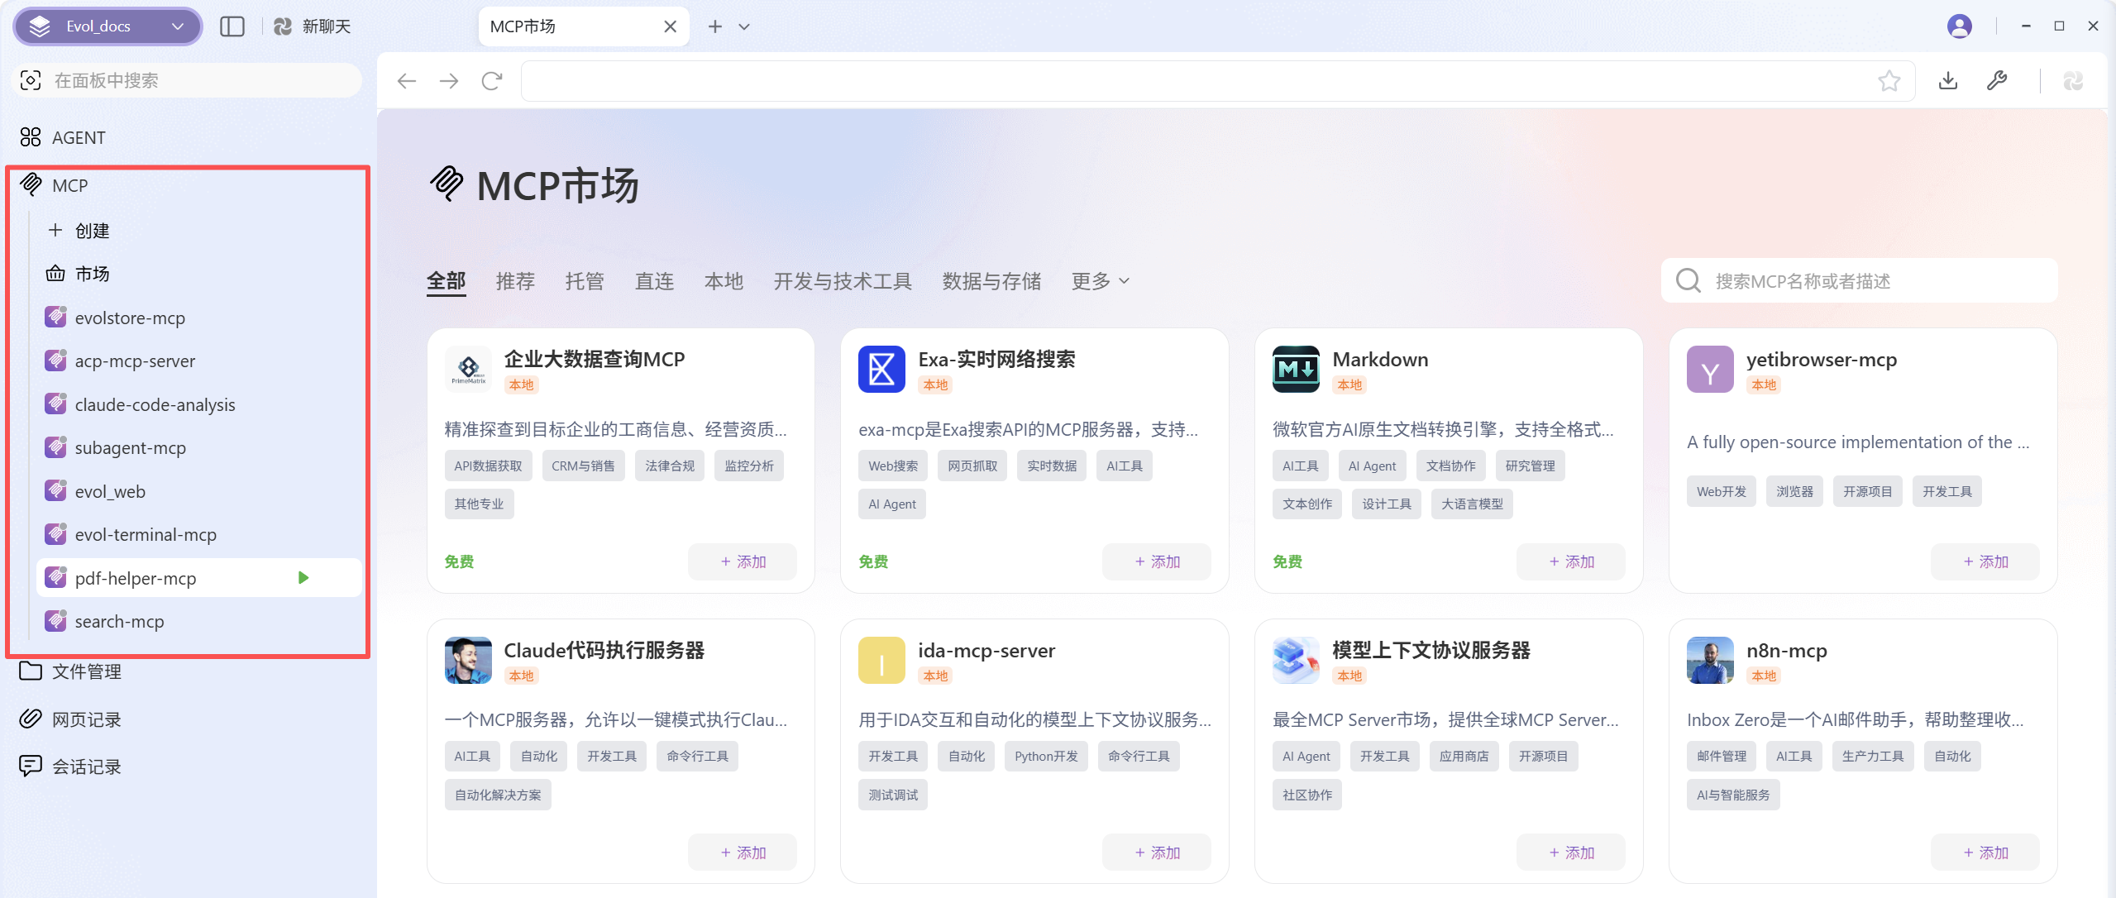Open tab list chevron next to plus
Viewport: 2116px width, 898px height.
744,26
